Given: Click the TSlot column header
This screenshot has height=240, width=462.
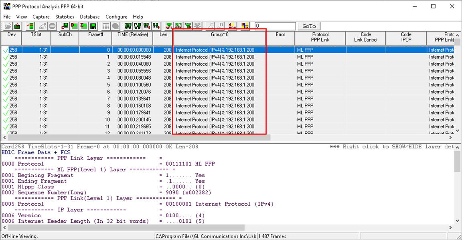Looking at the screenshot, I should 36,38.
